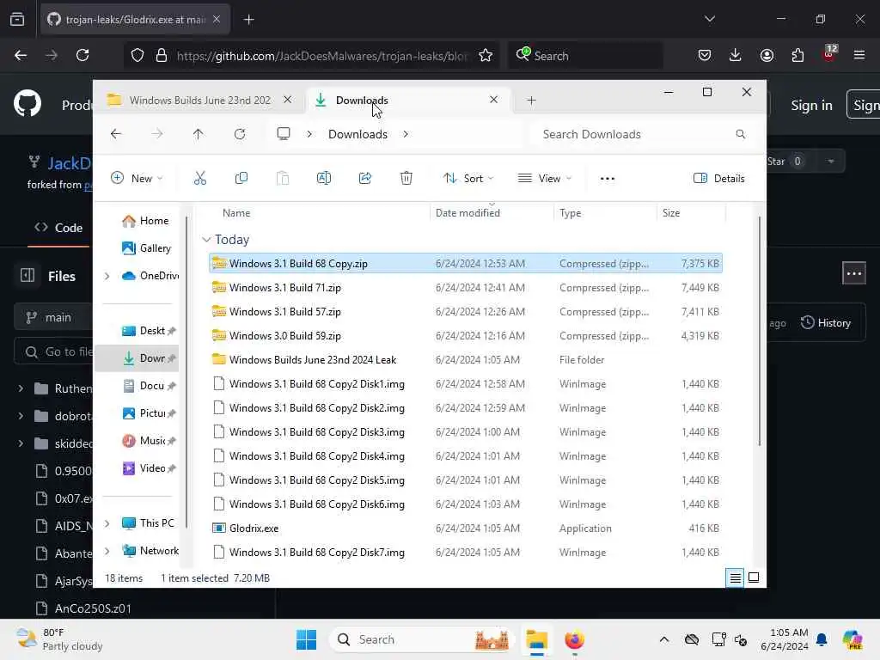
Task: Open the weather widget on taskbar
Action: 59,639
